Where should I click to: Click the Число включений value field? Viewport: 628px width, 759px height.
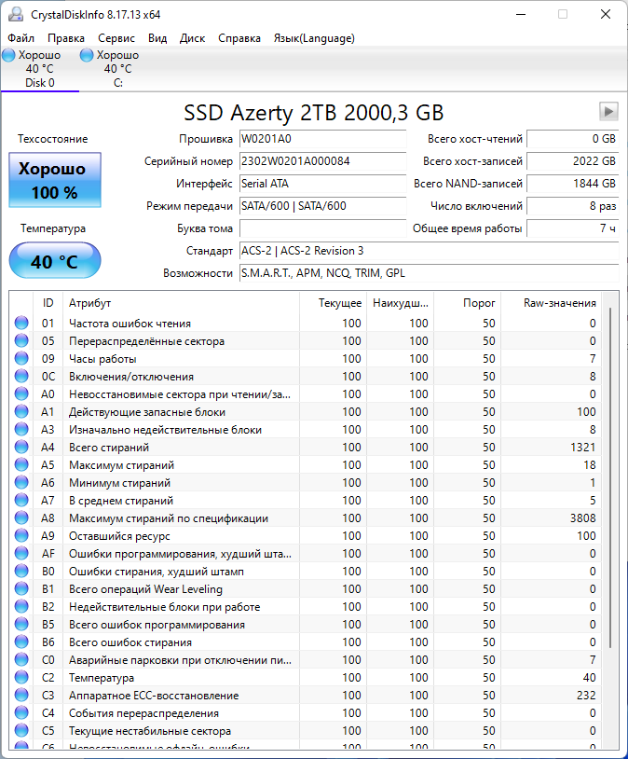[572, 206]
